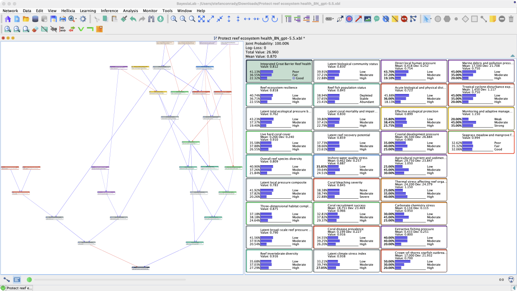Select the yellow sticky note tool
This screenshot has width=517, height=291.
pyautogui.click(x=492, y=19)
